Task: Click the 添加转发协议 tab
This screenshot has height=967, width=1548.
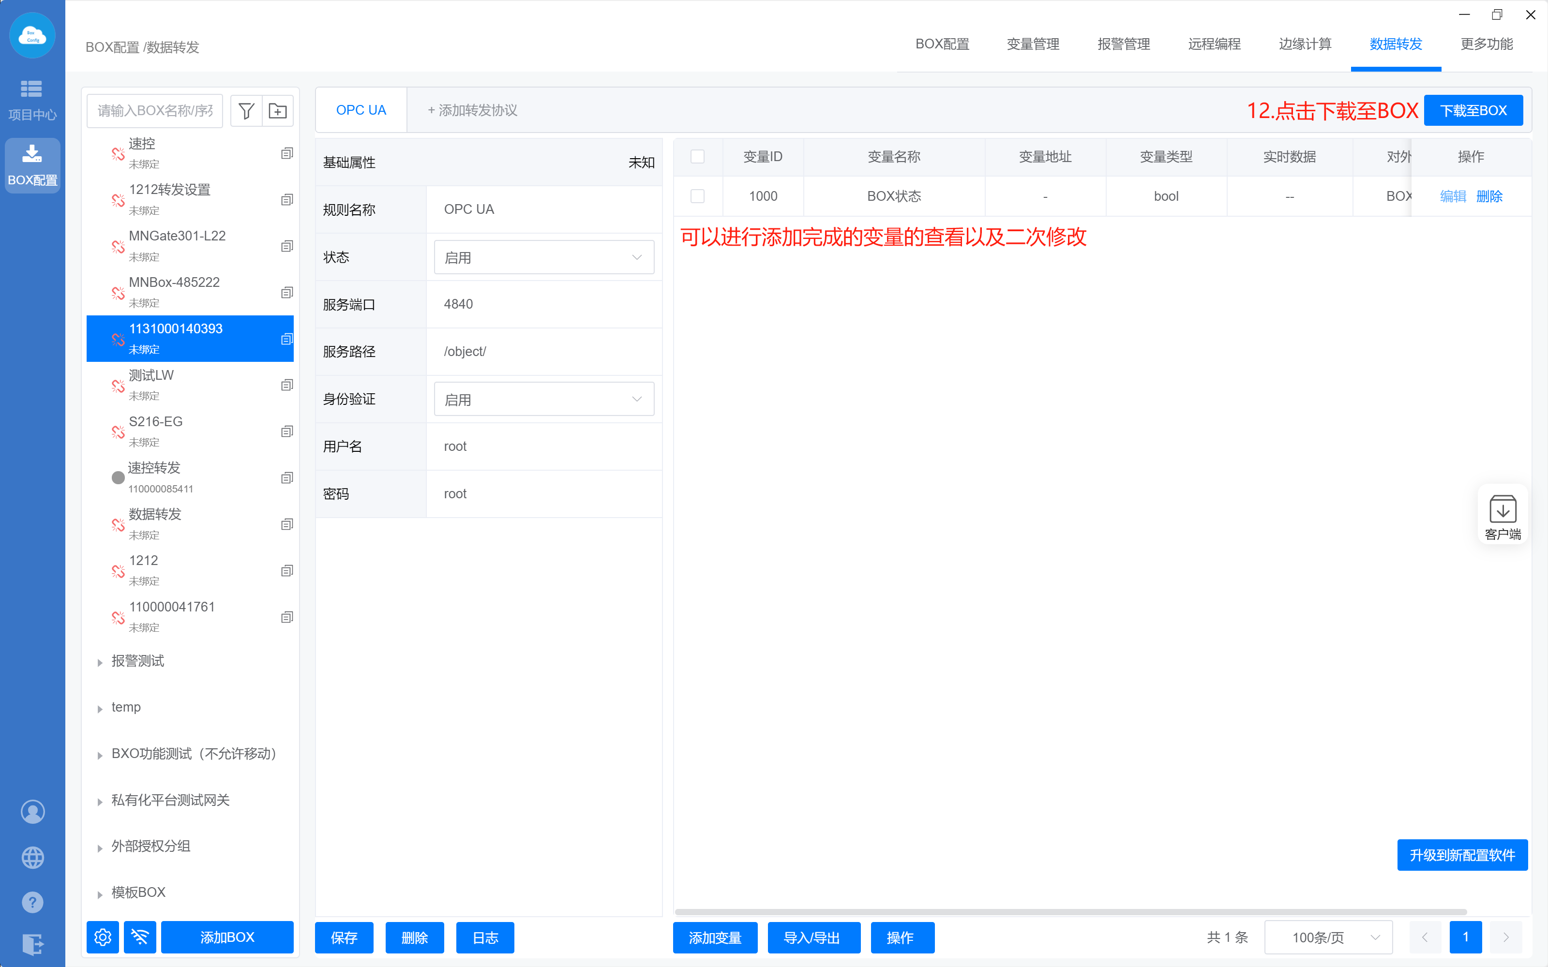Action: pyautogui.click(x=472, y=110)
